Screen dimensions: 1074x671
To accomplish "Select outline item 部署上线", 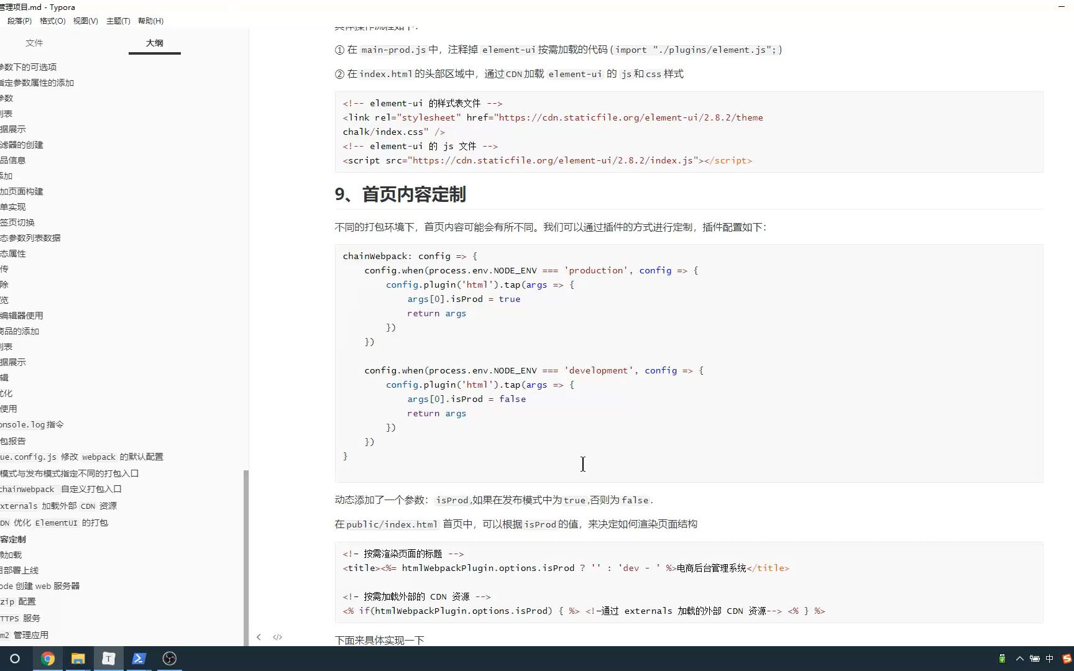I will tap(19, 570).
